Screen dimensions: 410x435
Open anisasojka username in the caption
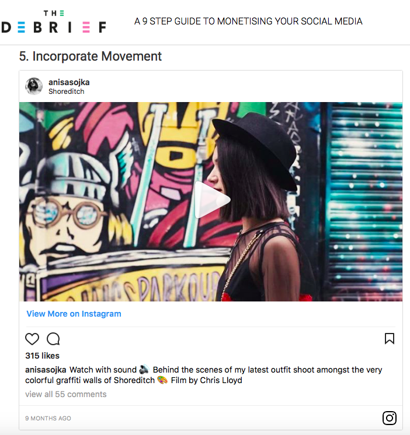tap(46, 370)
